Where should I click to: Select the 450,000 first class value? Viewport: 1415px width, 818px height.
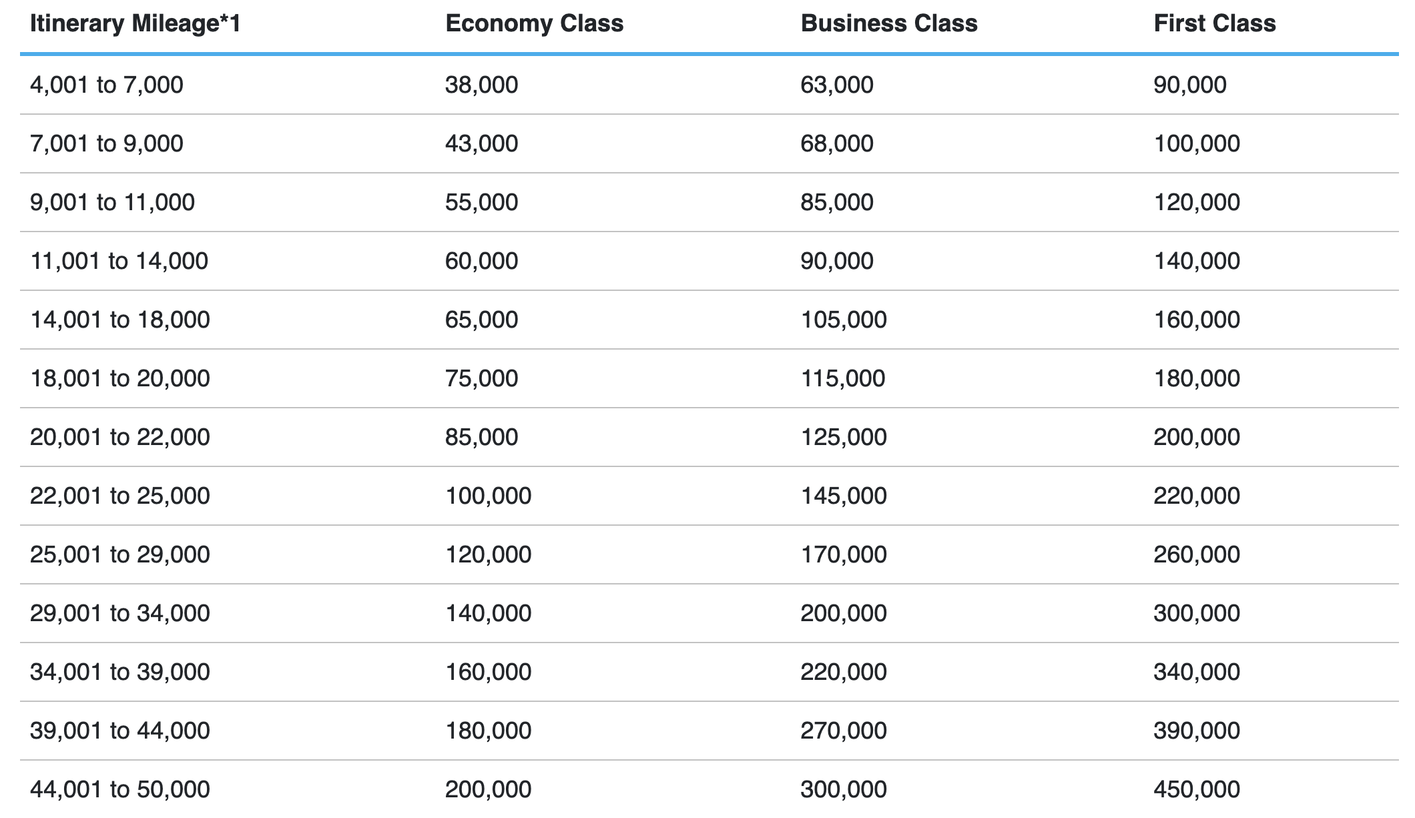point(1197,790)
